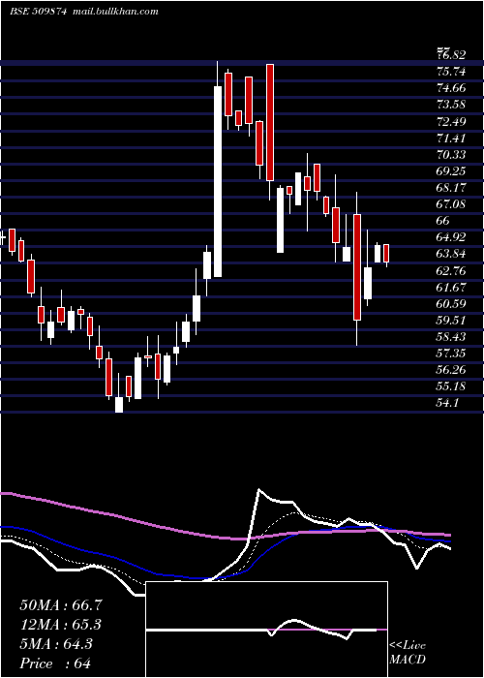Screen dimensions: 484x678
Task: Click the '50MA : 66.7' readout
Action: [x=61, y=605]
